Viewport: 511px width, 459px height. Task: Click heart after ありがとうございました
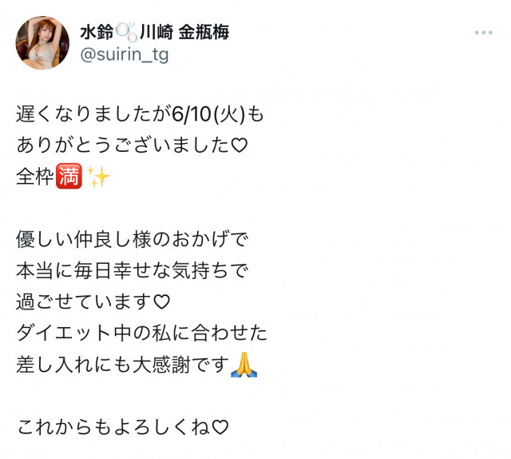point(240,145)
